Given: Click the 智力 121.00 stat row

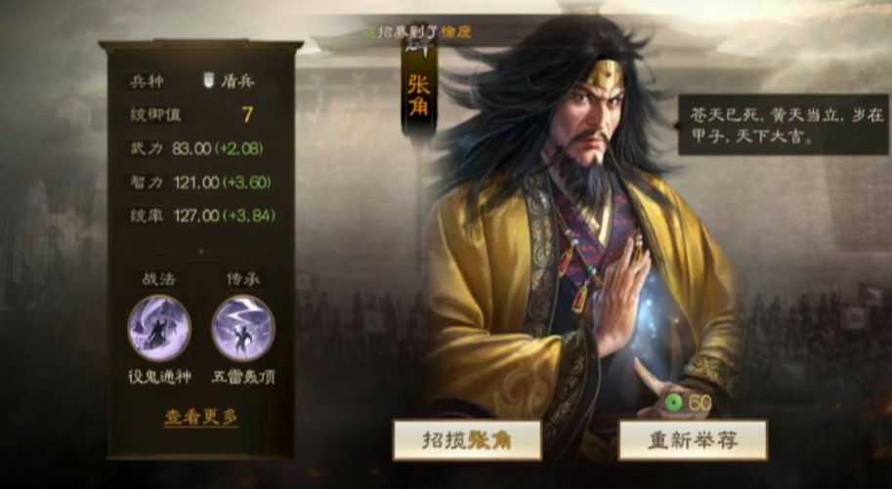Looking at the screenshot, I should 201,182.
